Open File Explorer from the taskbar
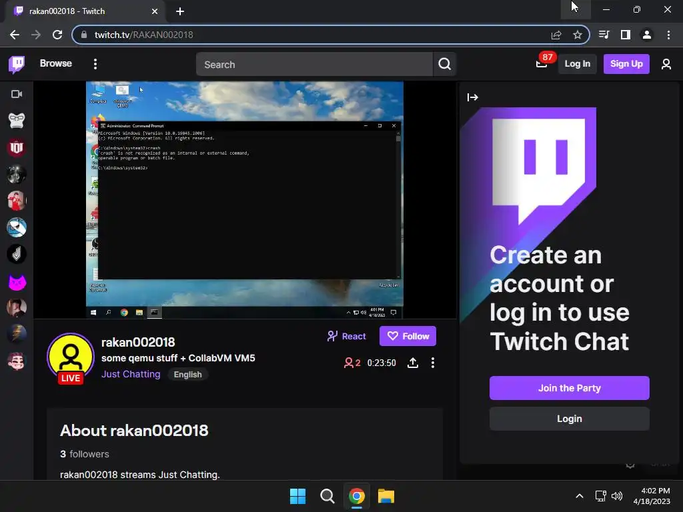This screenshot has height=512, width=683. tap(386, 496)
